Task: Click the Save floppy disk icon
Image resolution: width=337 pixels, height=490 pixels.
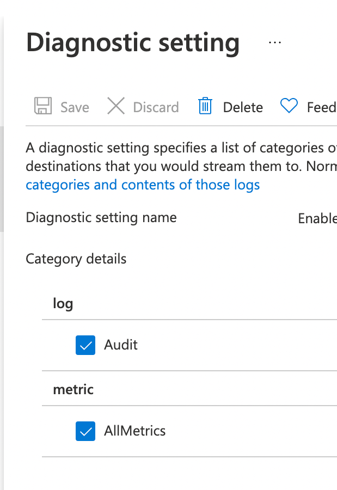Action: pyautogui.click(x=43, y=106)
